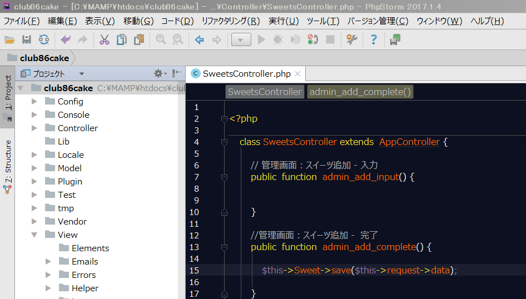Click the Run play icon
Screen dimensions: 526x299
(x=261, y=40)
